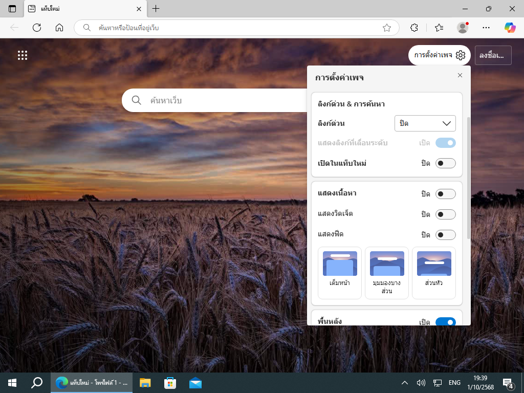Screen dimensions: 524x393
Task: Toggle the เปิดในแท็บใหม่ switch
Action: tap(445, 163)
